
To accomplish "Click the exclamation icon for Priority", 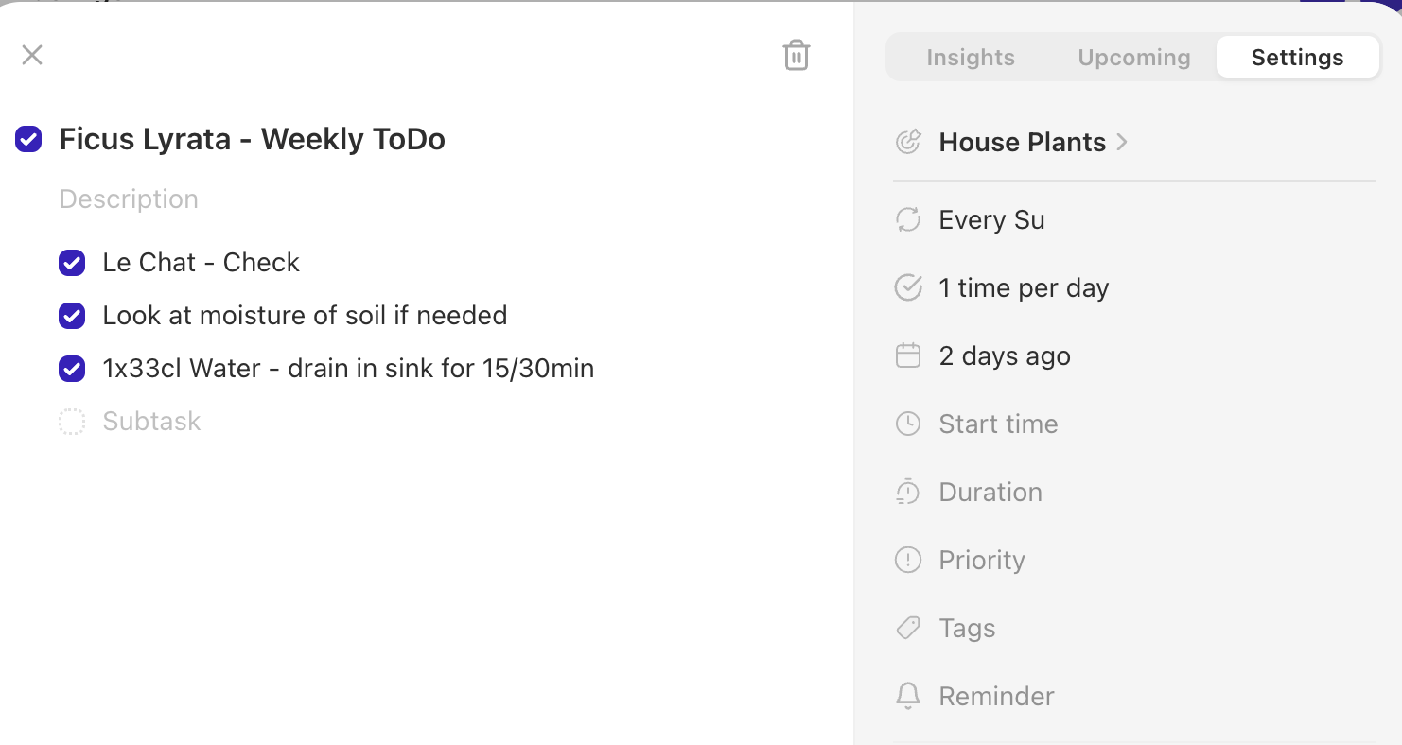I will point(908,561).
